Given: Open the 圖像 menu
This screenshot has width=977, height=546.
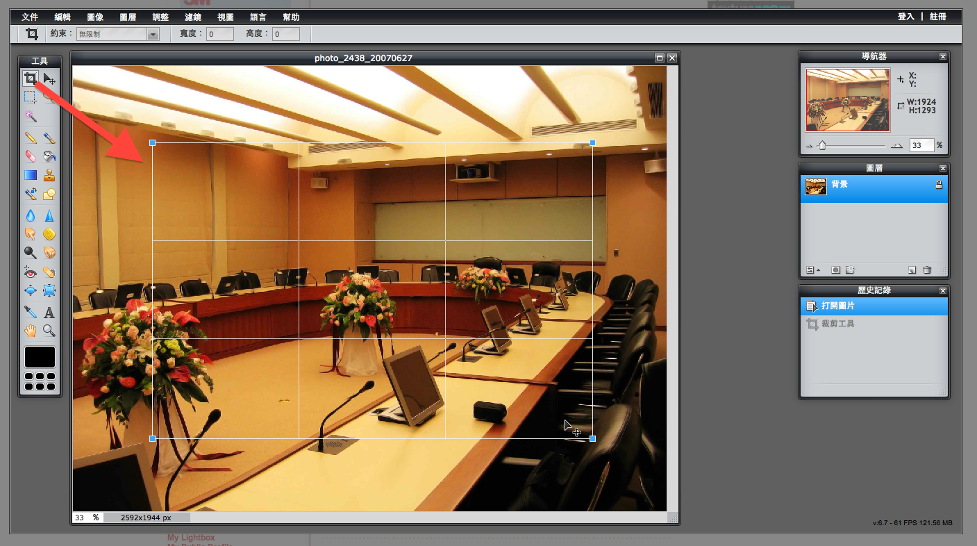Looking at the screenshot, I should coord(95,17).
